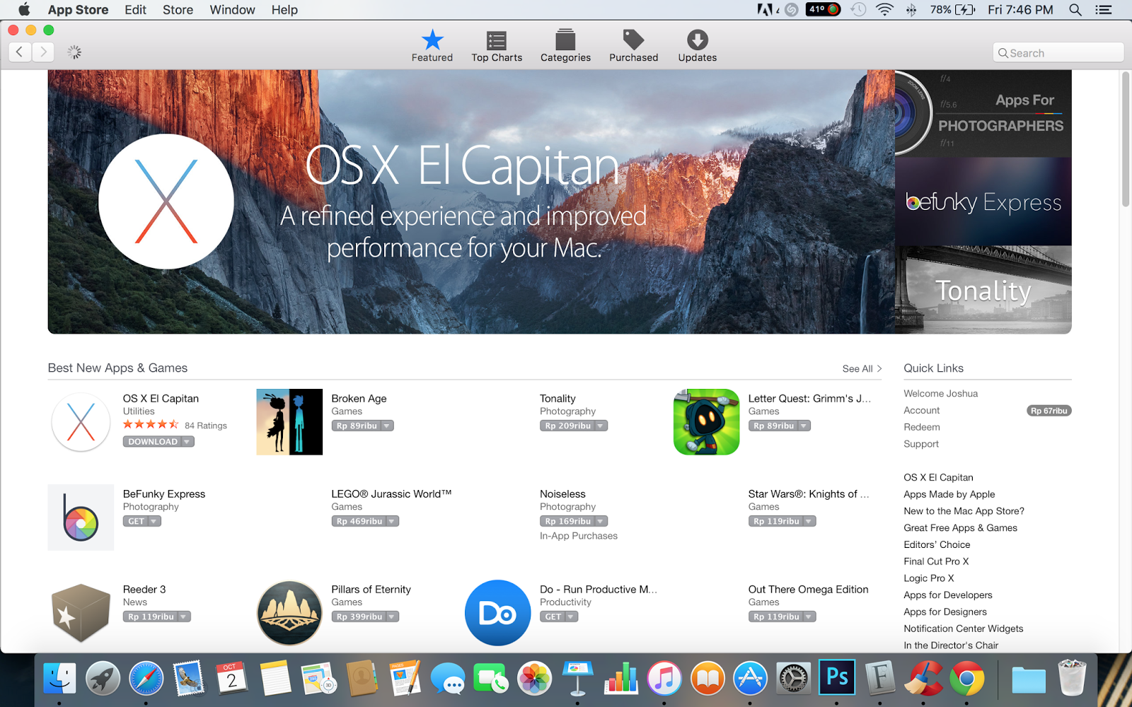The image size is (1132, 707).
Task: Open the Support quick link
Action: coord(921,444)
